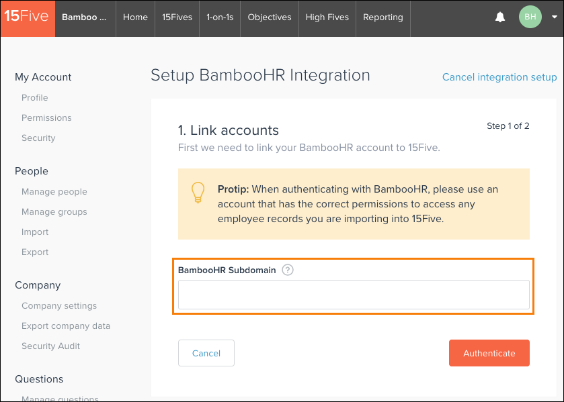
Task: Click the BambooHR Subdomain label
Action: pyautogui.click(x=227, y=270)
